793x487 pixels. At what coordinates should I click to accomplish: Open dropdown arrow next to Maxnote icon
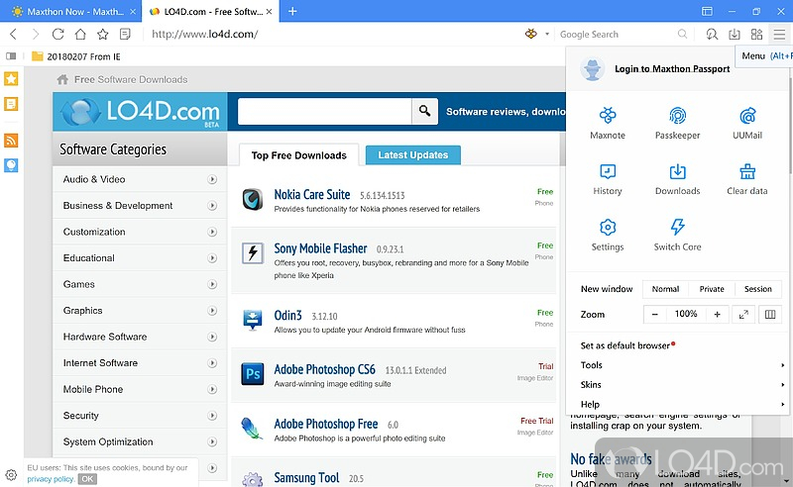pos(547,35)
